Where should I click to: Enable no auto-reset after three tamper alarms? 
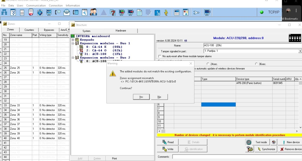pyautogui.click(x=160, y=56)
